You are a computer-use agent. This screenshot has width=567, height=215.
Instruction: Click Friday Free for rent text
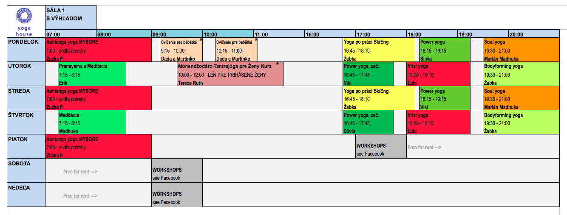[424, 148]
